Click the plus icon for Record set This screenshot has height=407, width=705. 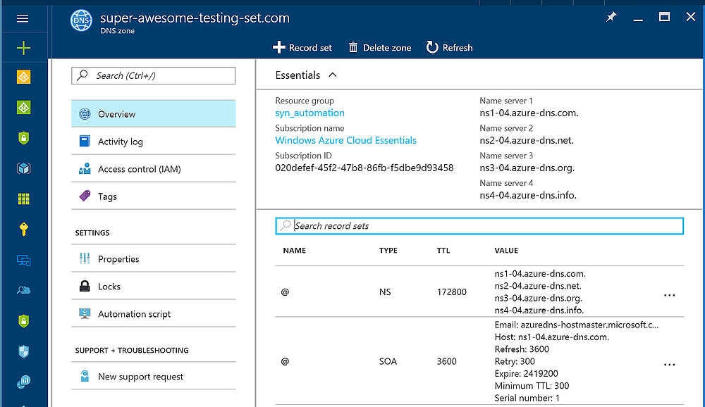pos(278,47)
